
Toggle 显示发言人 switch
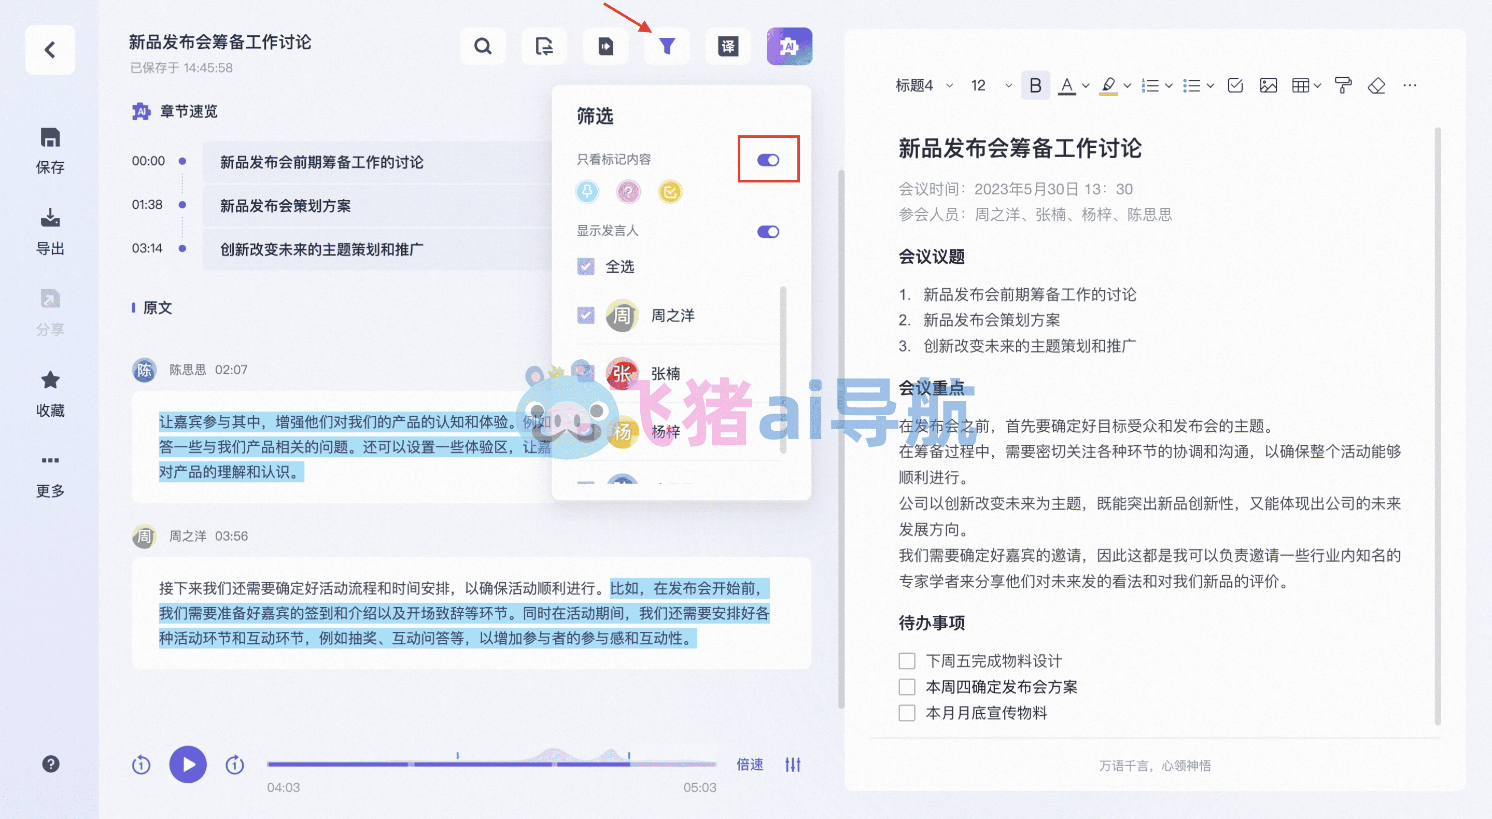768,232
